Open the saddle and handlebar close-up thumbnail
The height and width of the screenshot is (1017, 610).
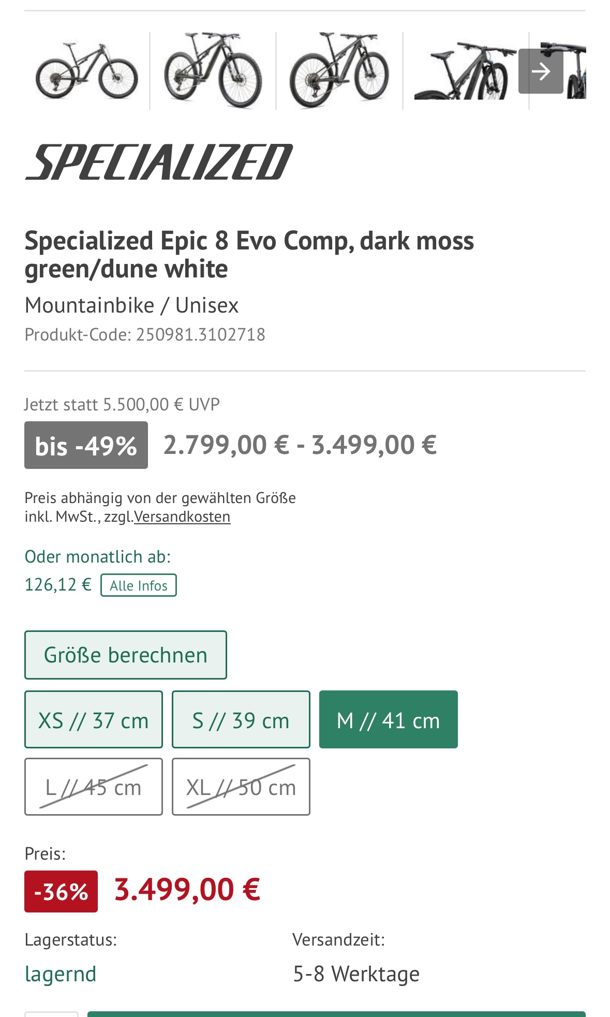[465, 71]
